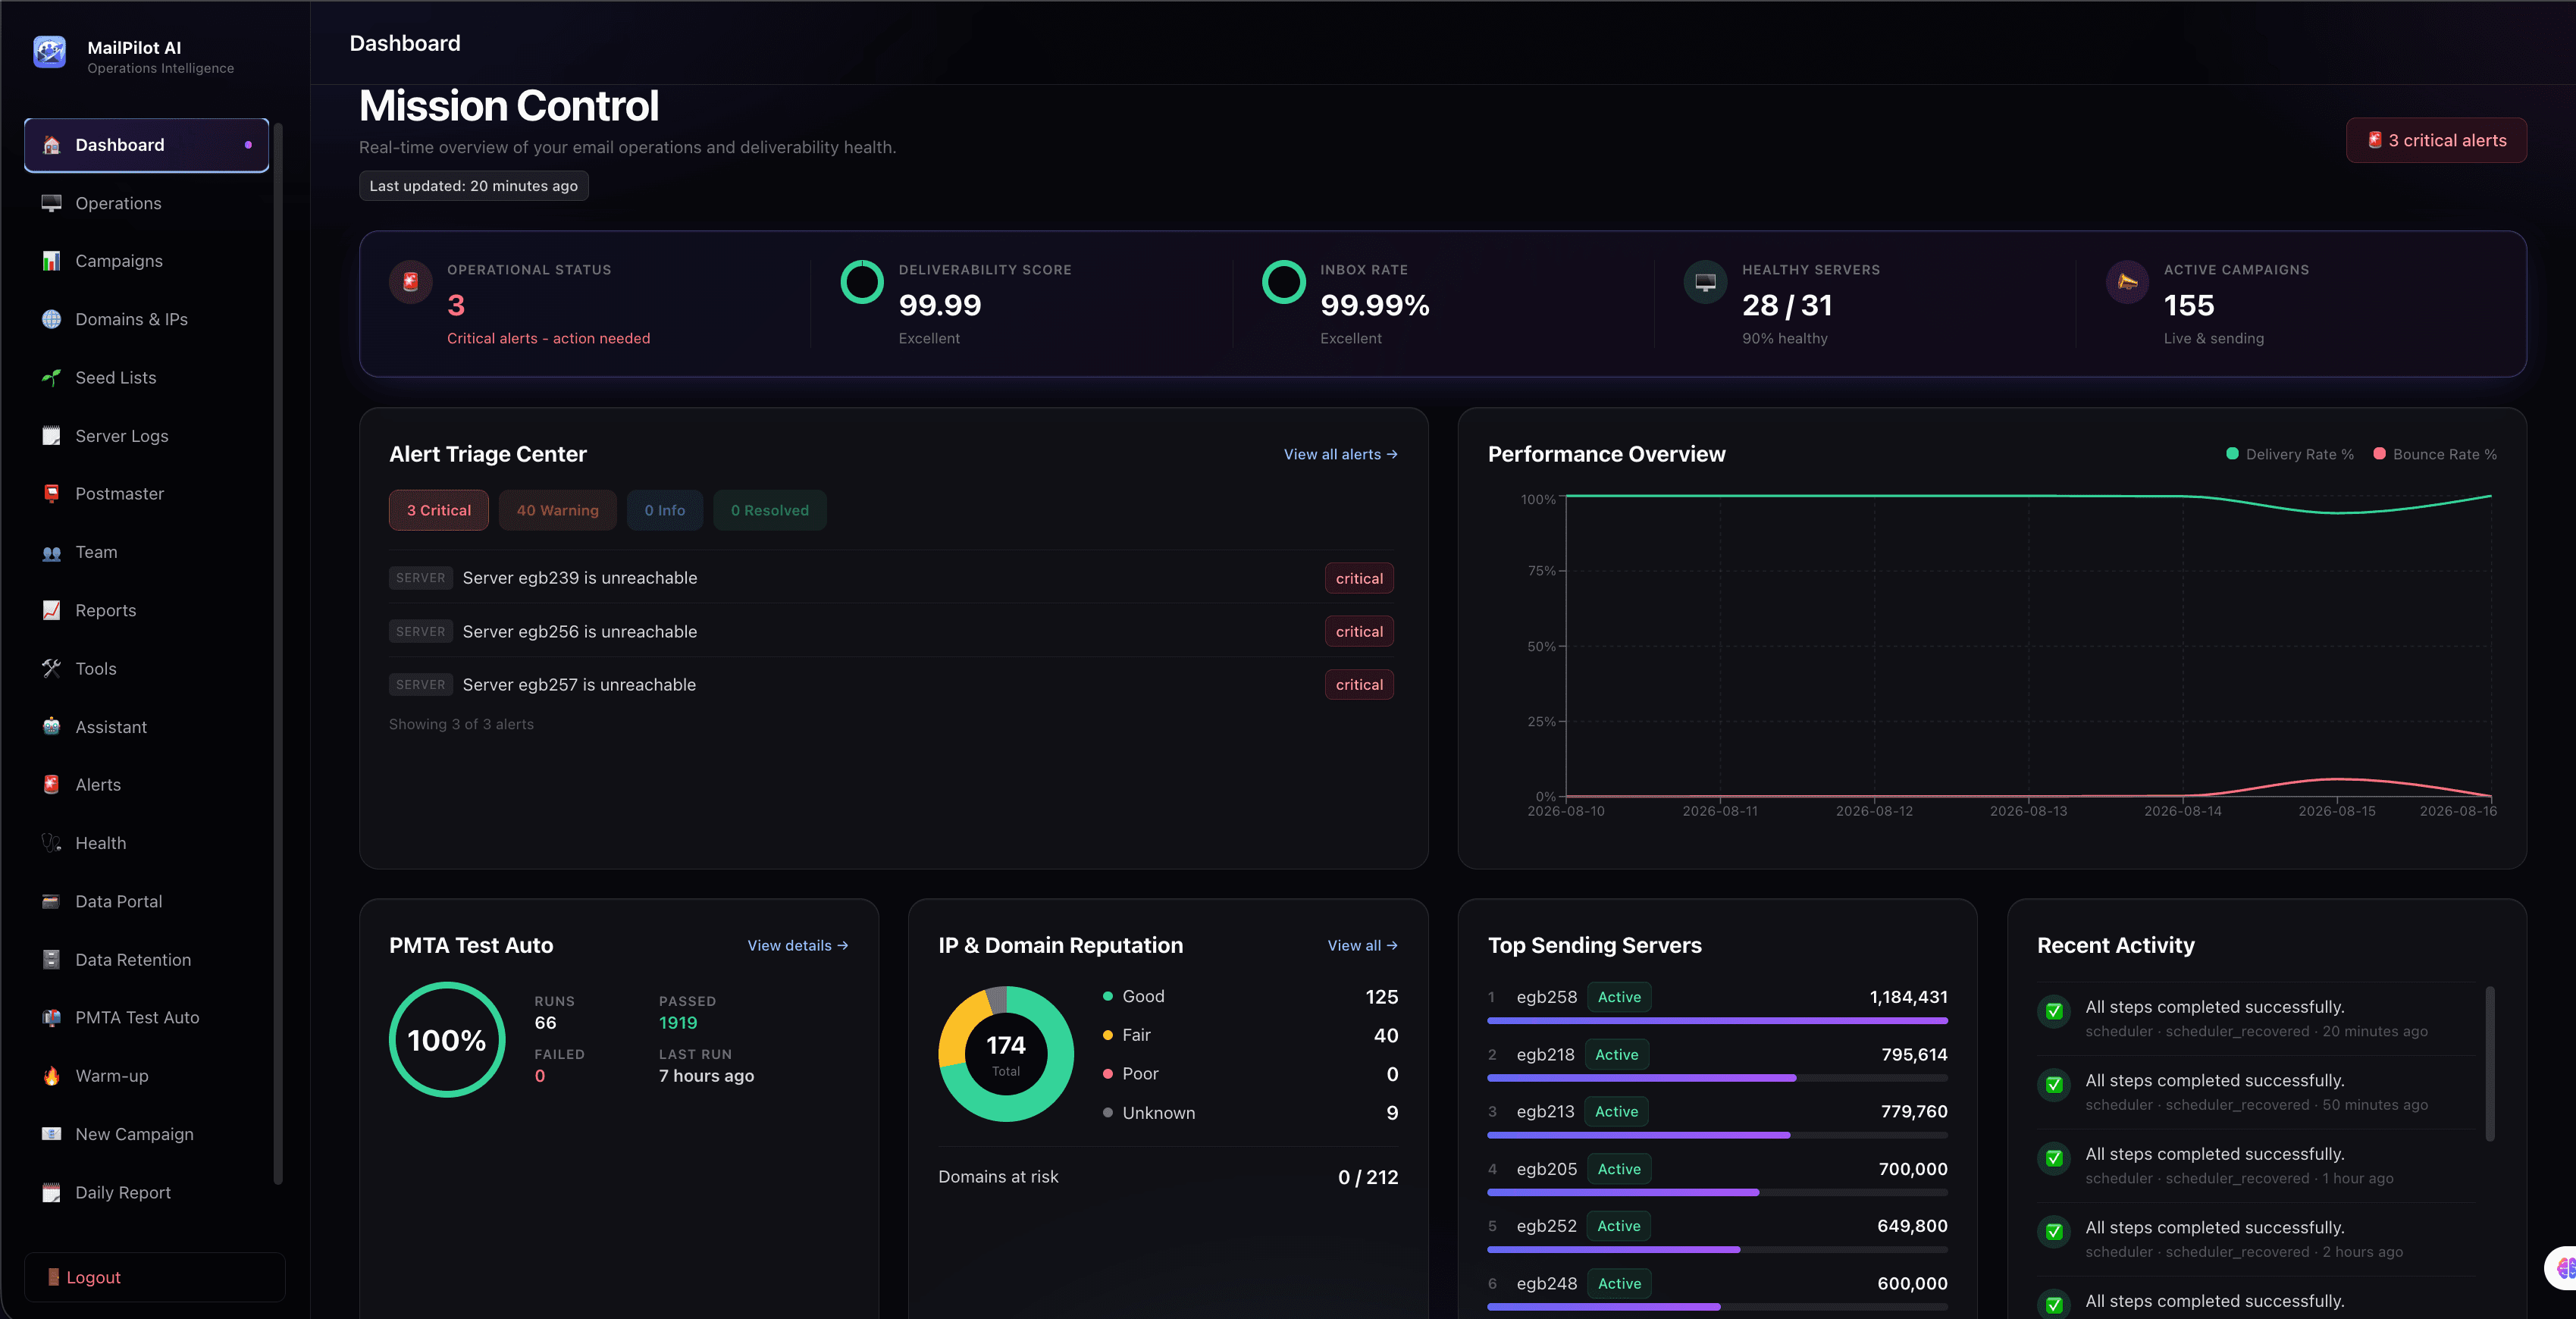The width and height of the screenshot is (2576, 1319).
Task: Click the Inbox Rate ring icon
Action: [x=1284, y=282]
